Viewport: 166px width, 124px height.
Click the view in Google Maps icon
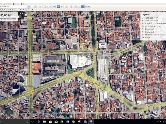(x=86, y=7)
